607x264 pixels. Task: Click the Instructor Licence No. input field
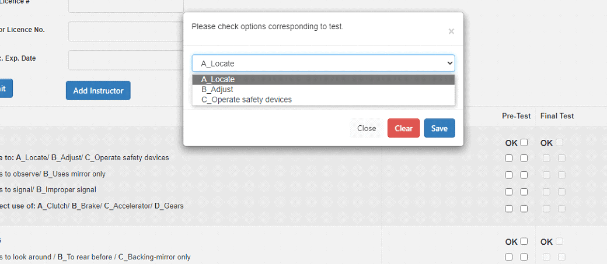click(126, 31)
